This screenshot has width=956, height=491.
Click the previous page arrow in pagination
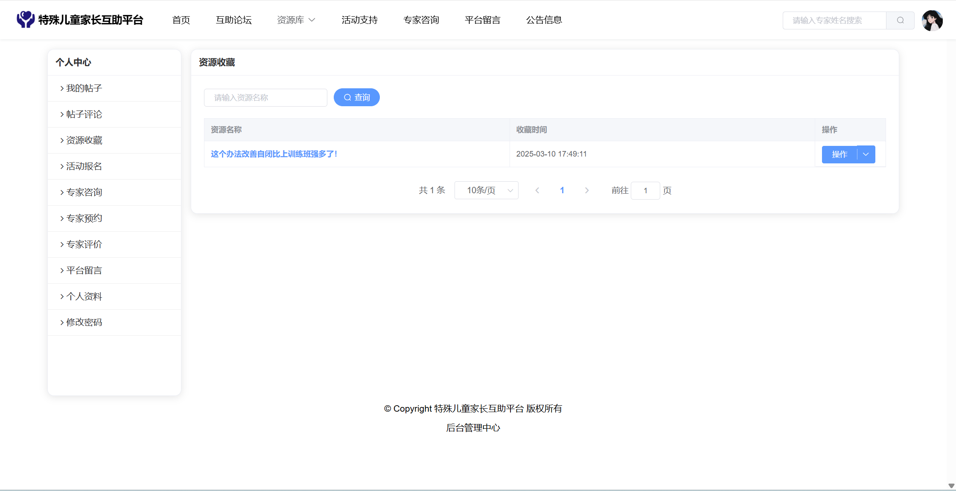tap(537, 191)
